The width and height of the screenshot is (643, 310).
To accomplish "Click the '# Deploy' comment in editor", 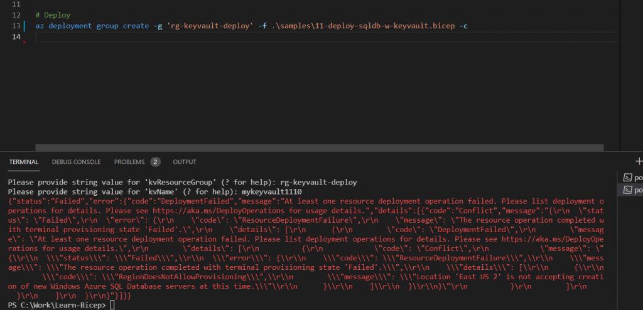I will (x=53, y=14).
